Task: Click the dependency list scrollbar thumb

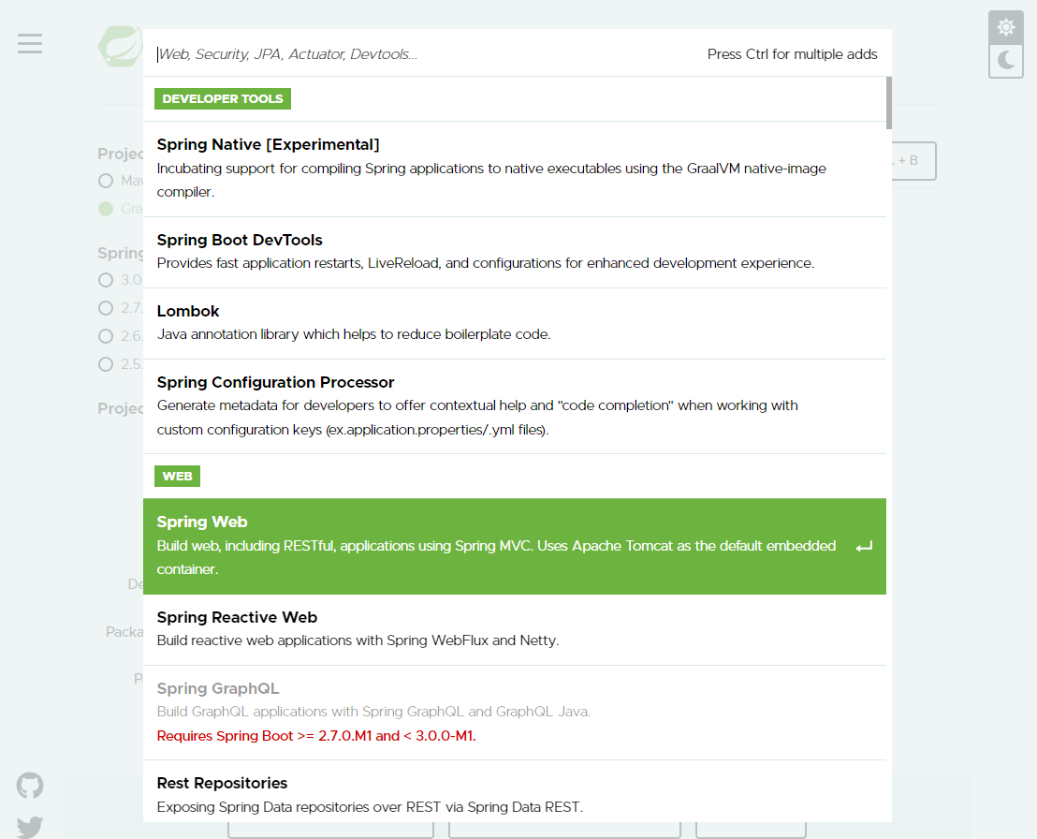Action: click(889, 103)
